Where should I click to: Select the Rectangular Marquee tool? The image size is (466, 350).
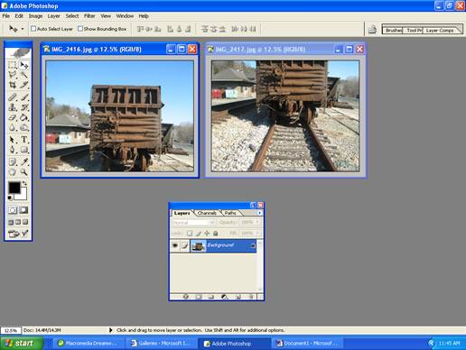tap(13, 65)
